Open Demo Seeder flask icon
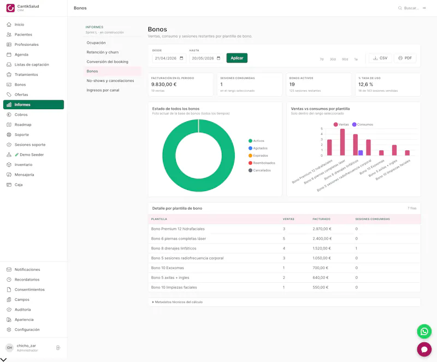This screenshot has height=362, width=437. click(9, 155)
